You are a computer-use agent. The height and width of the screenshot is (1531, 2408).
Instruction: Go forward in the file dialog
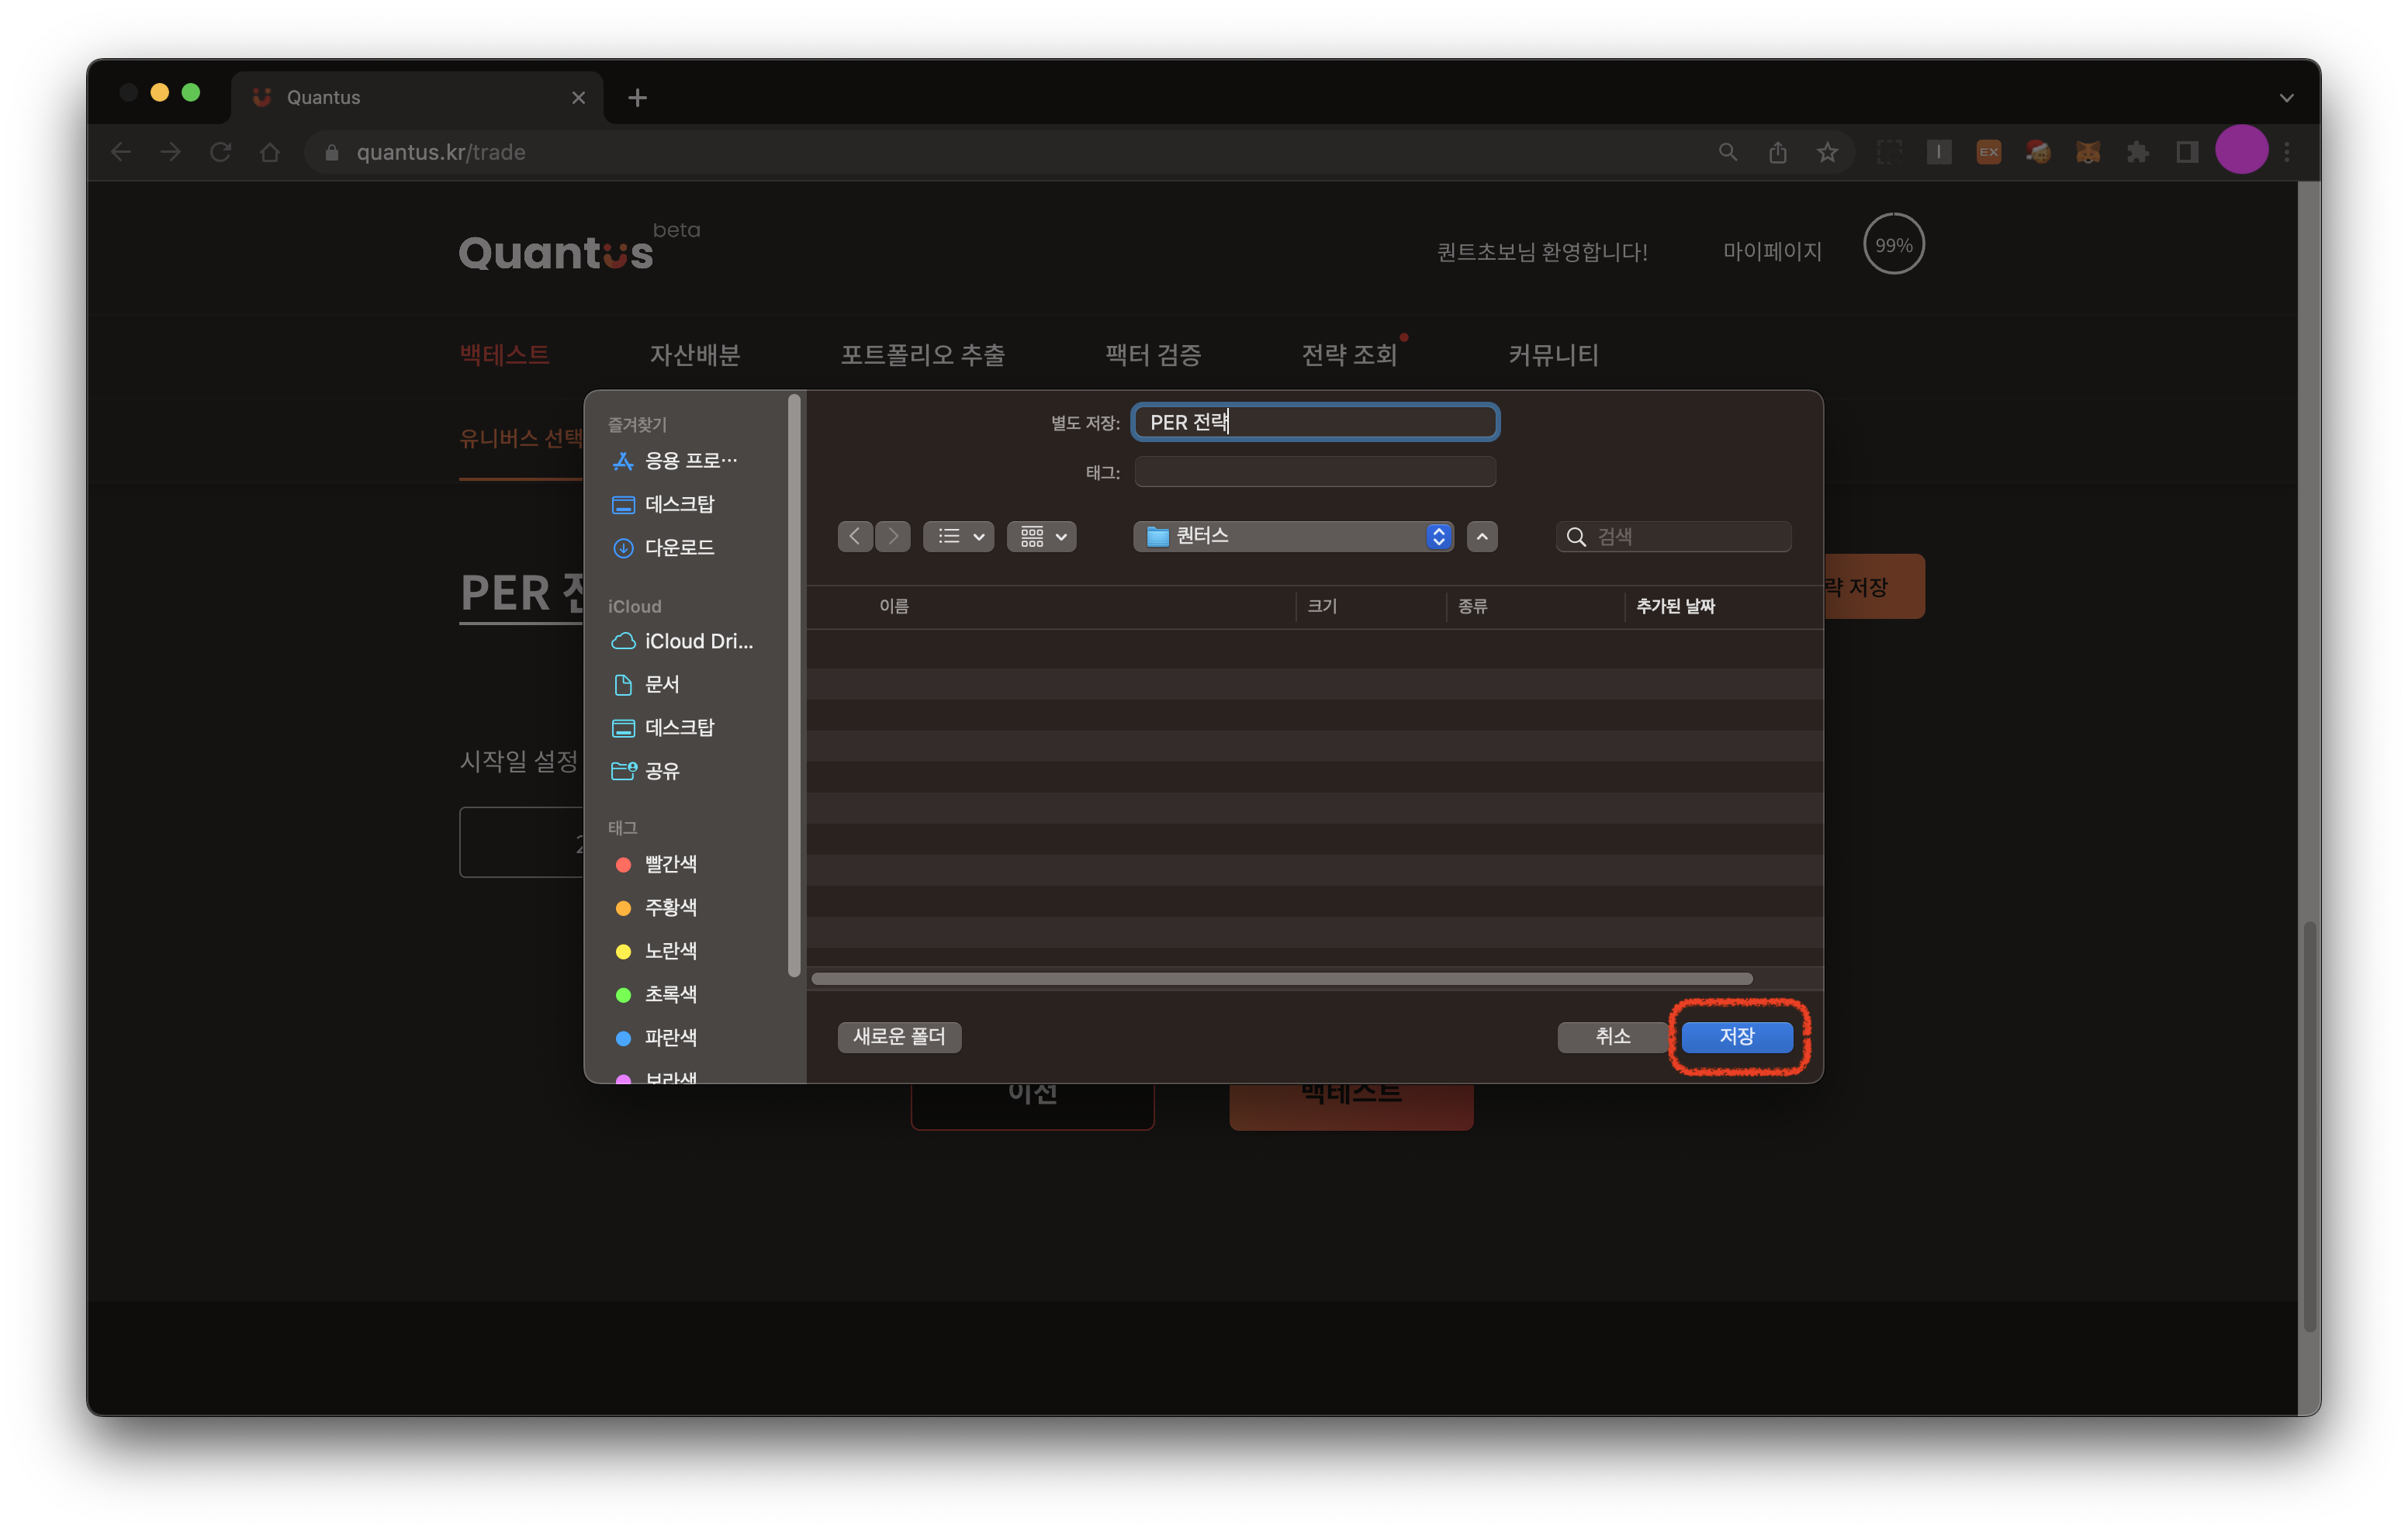coord(893,537)
